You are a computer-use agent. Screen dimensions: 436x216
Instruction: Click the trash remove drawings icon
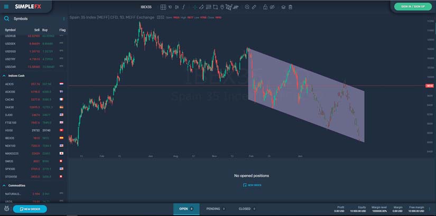pos(290,7)
